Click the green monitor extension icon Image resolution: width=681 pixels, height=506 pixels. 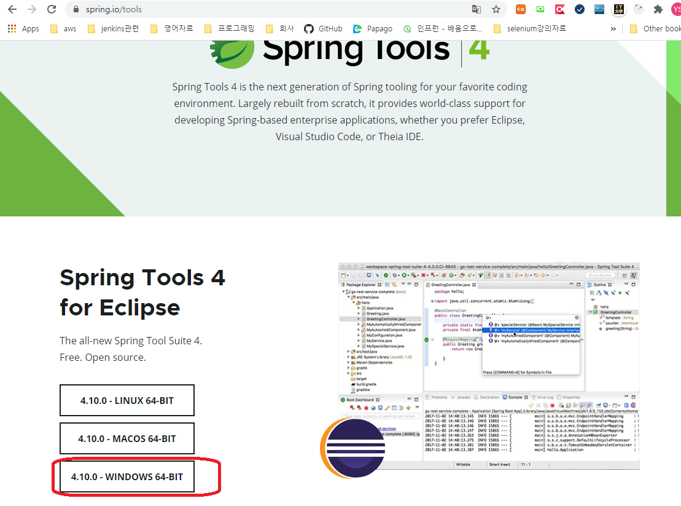[x=540, y=9]
